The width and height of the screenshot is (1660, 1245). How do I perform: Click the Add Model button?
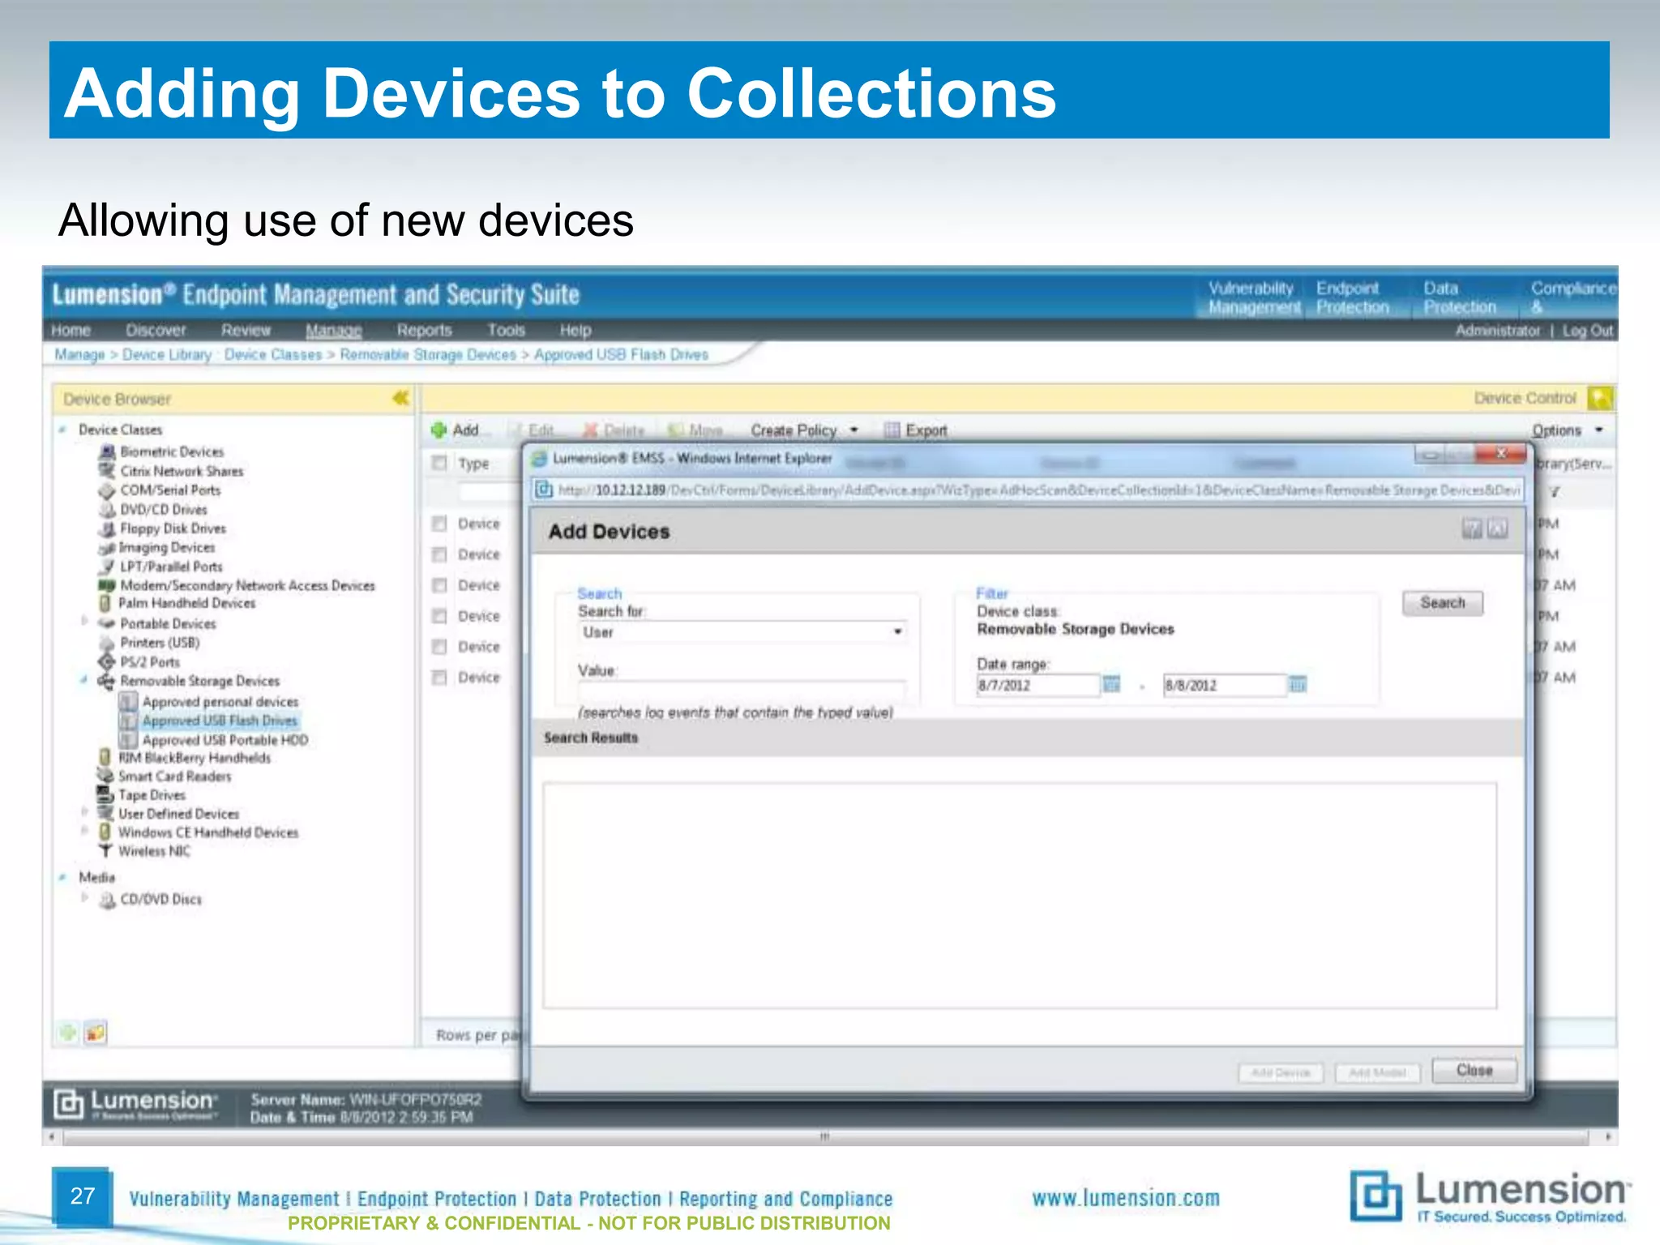pyautogui.click(x=1377, y=1072)
